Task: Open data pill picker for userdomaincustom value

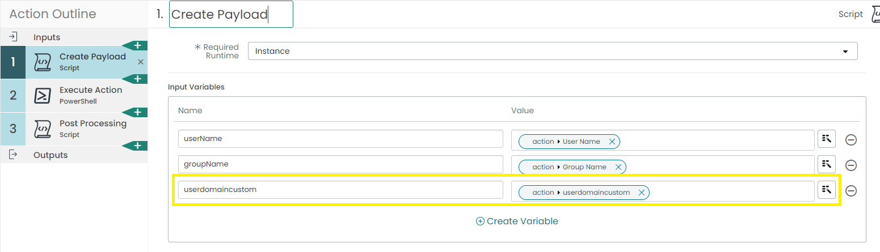Action: click(x=827, y=190)
